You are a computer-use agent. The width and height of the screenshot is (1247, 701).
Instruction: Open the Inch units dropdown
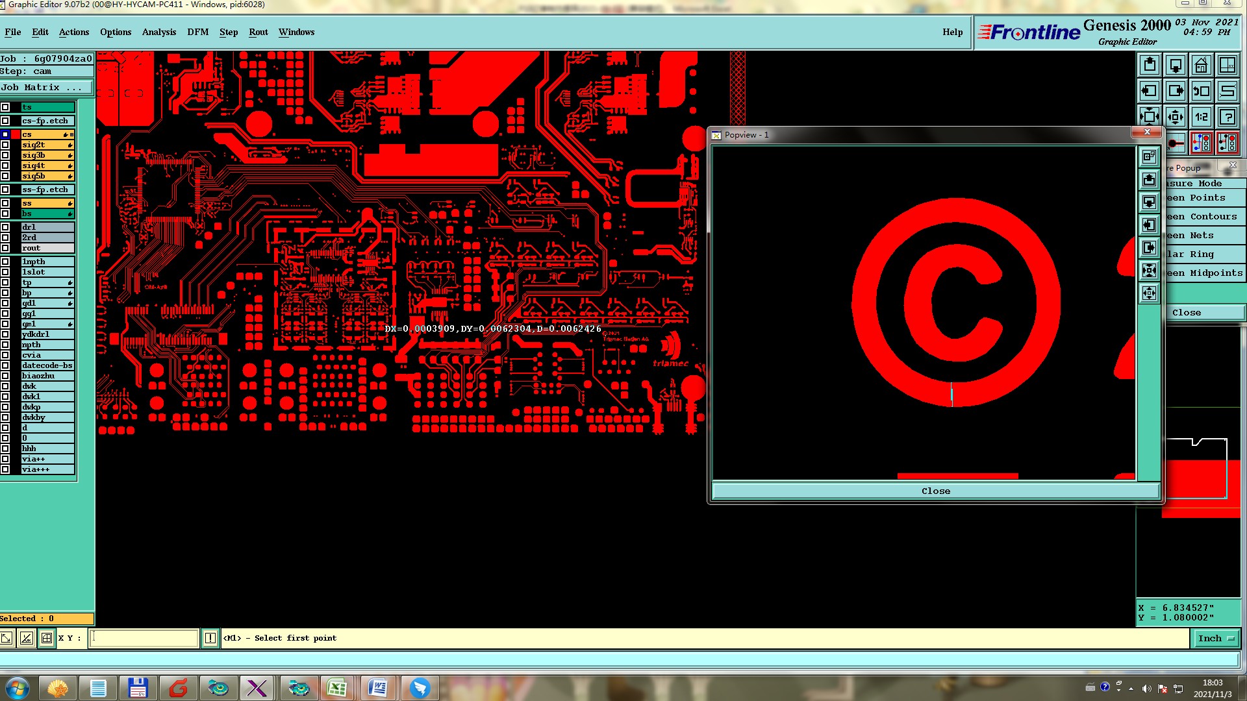click(x=1216, y=638)
